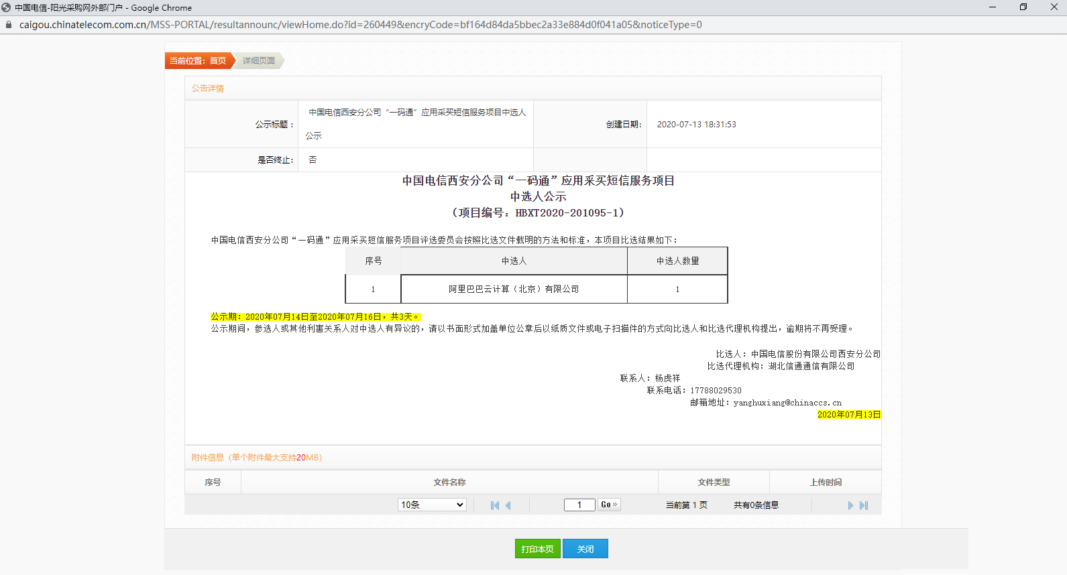
Task: Click the browser address bar URL
Action: (361, 25)
